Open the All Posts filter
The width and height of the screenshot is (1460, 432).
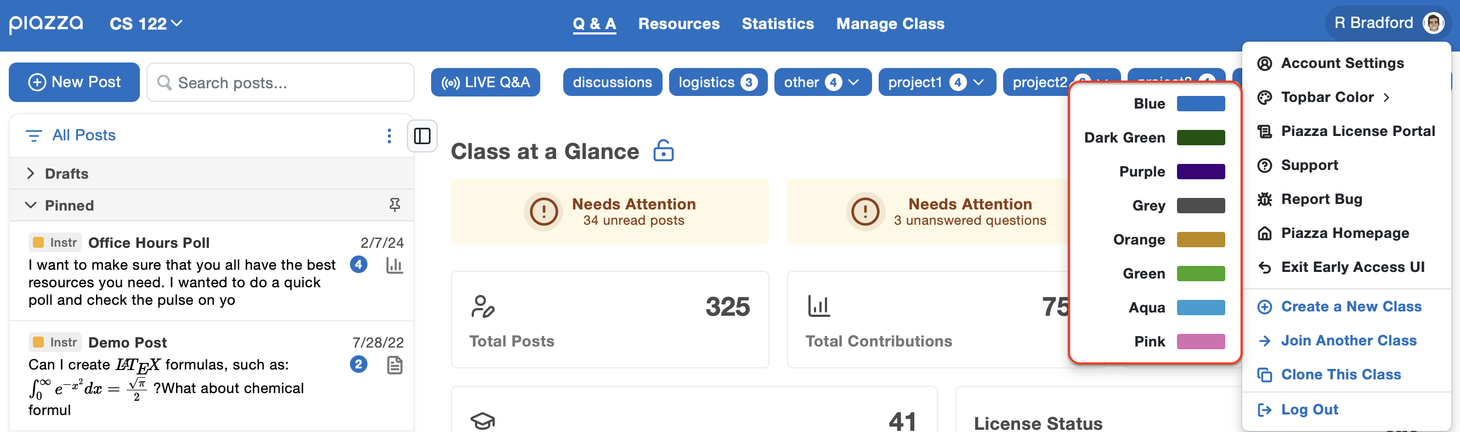[x=71, y=135]
